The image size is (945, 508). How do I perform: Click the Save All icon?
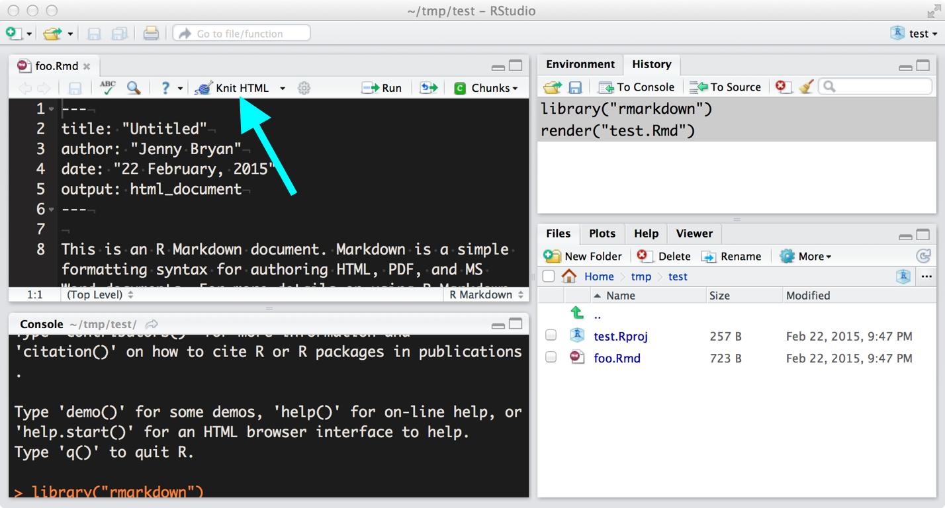[x=120, y=33]
